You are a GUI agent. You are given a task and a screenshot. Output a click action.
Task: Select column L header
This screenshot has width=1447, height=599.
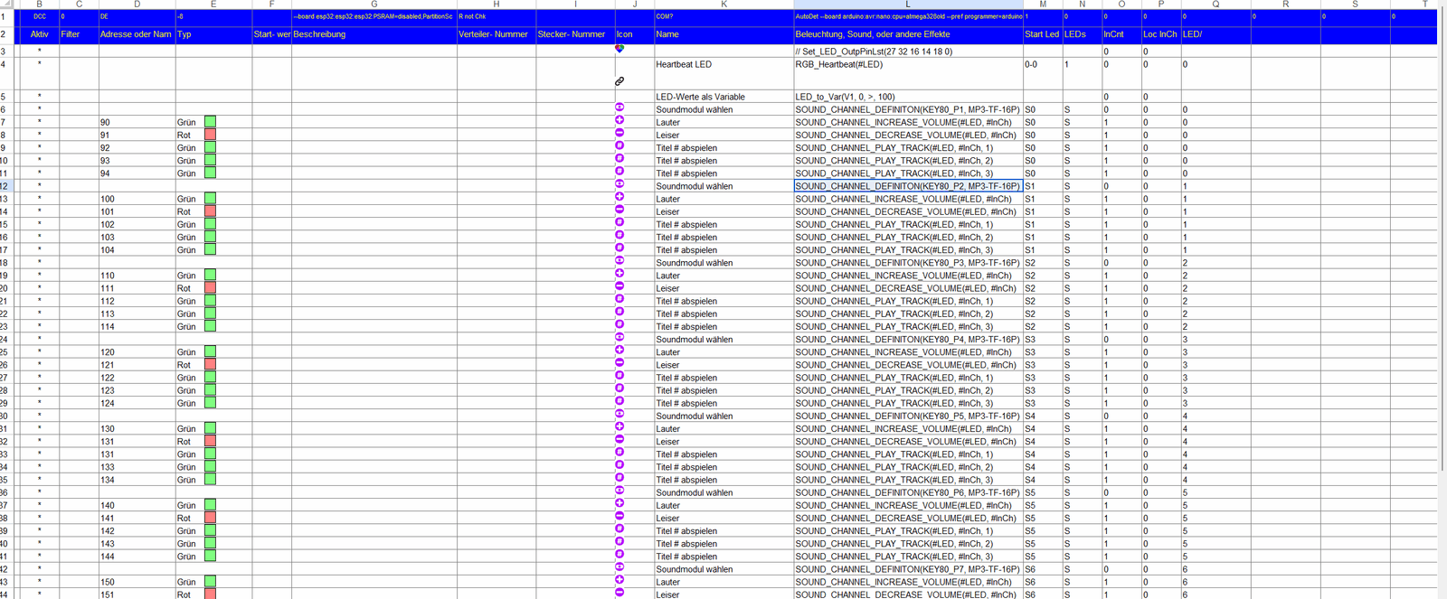click(908, 5)
